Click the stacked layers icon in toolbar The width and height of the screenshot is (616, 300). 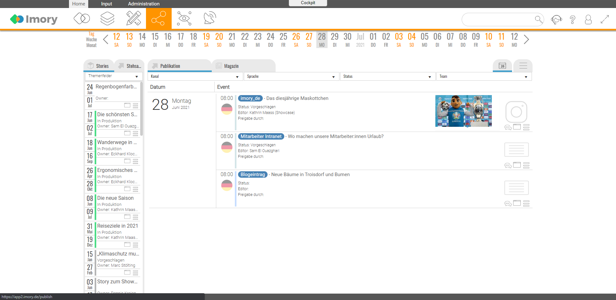(x=107, y=19)
